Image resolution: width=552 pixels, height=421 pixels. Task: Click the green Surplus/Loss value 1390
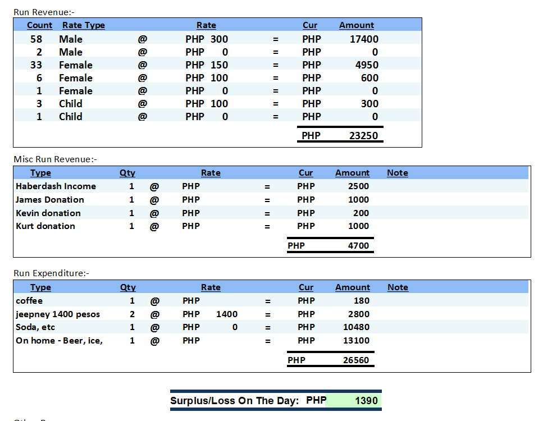click(366, 401)
